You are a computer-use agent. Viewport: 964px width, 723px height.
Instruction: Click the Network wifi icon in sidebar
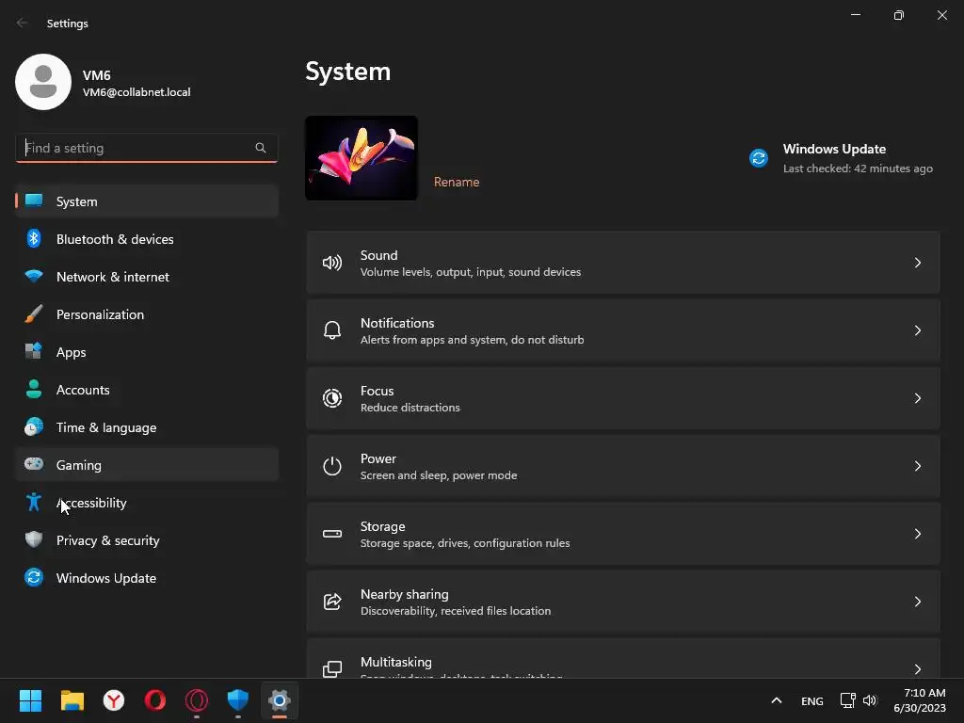34,276
